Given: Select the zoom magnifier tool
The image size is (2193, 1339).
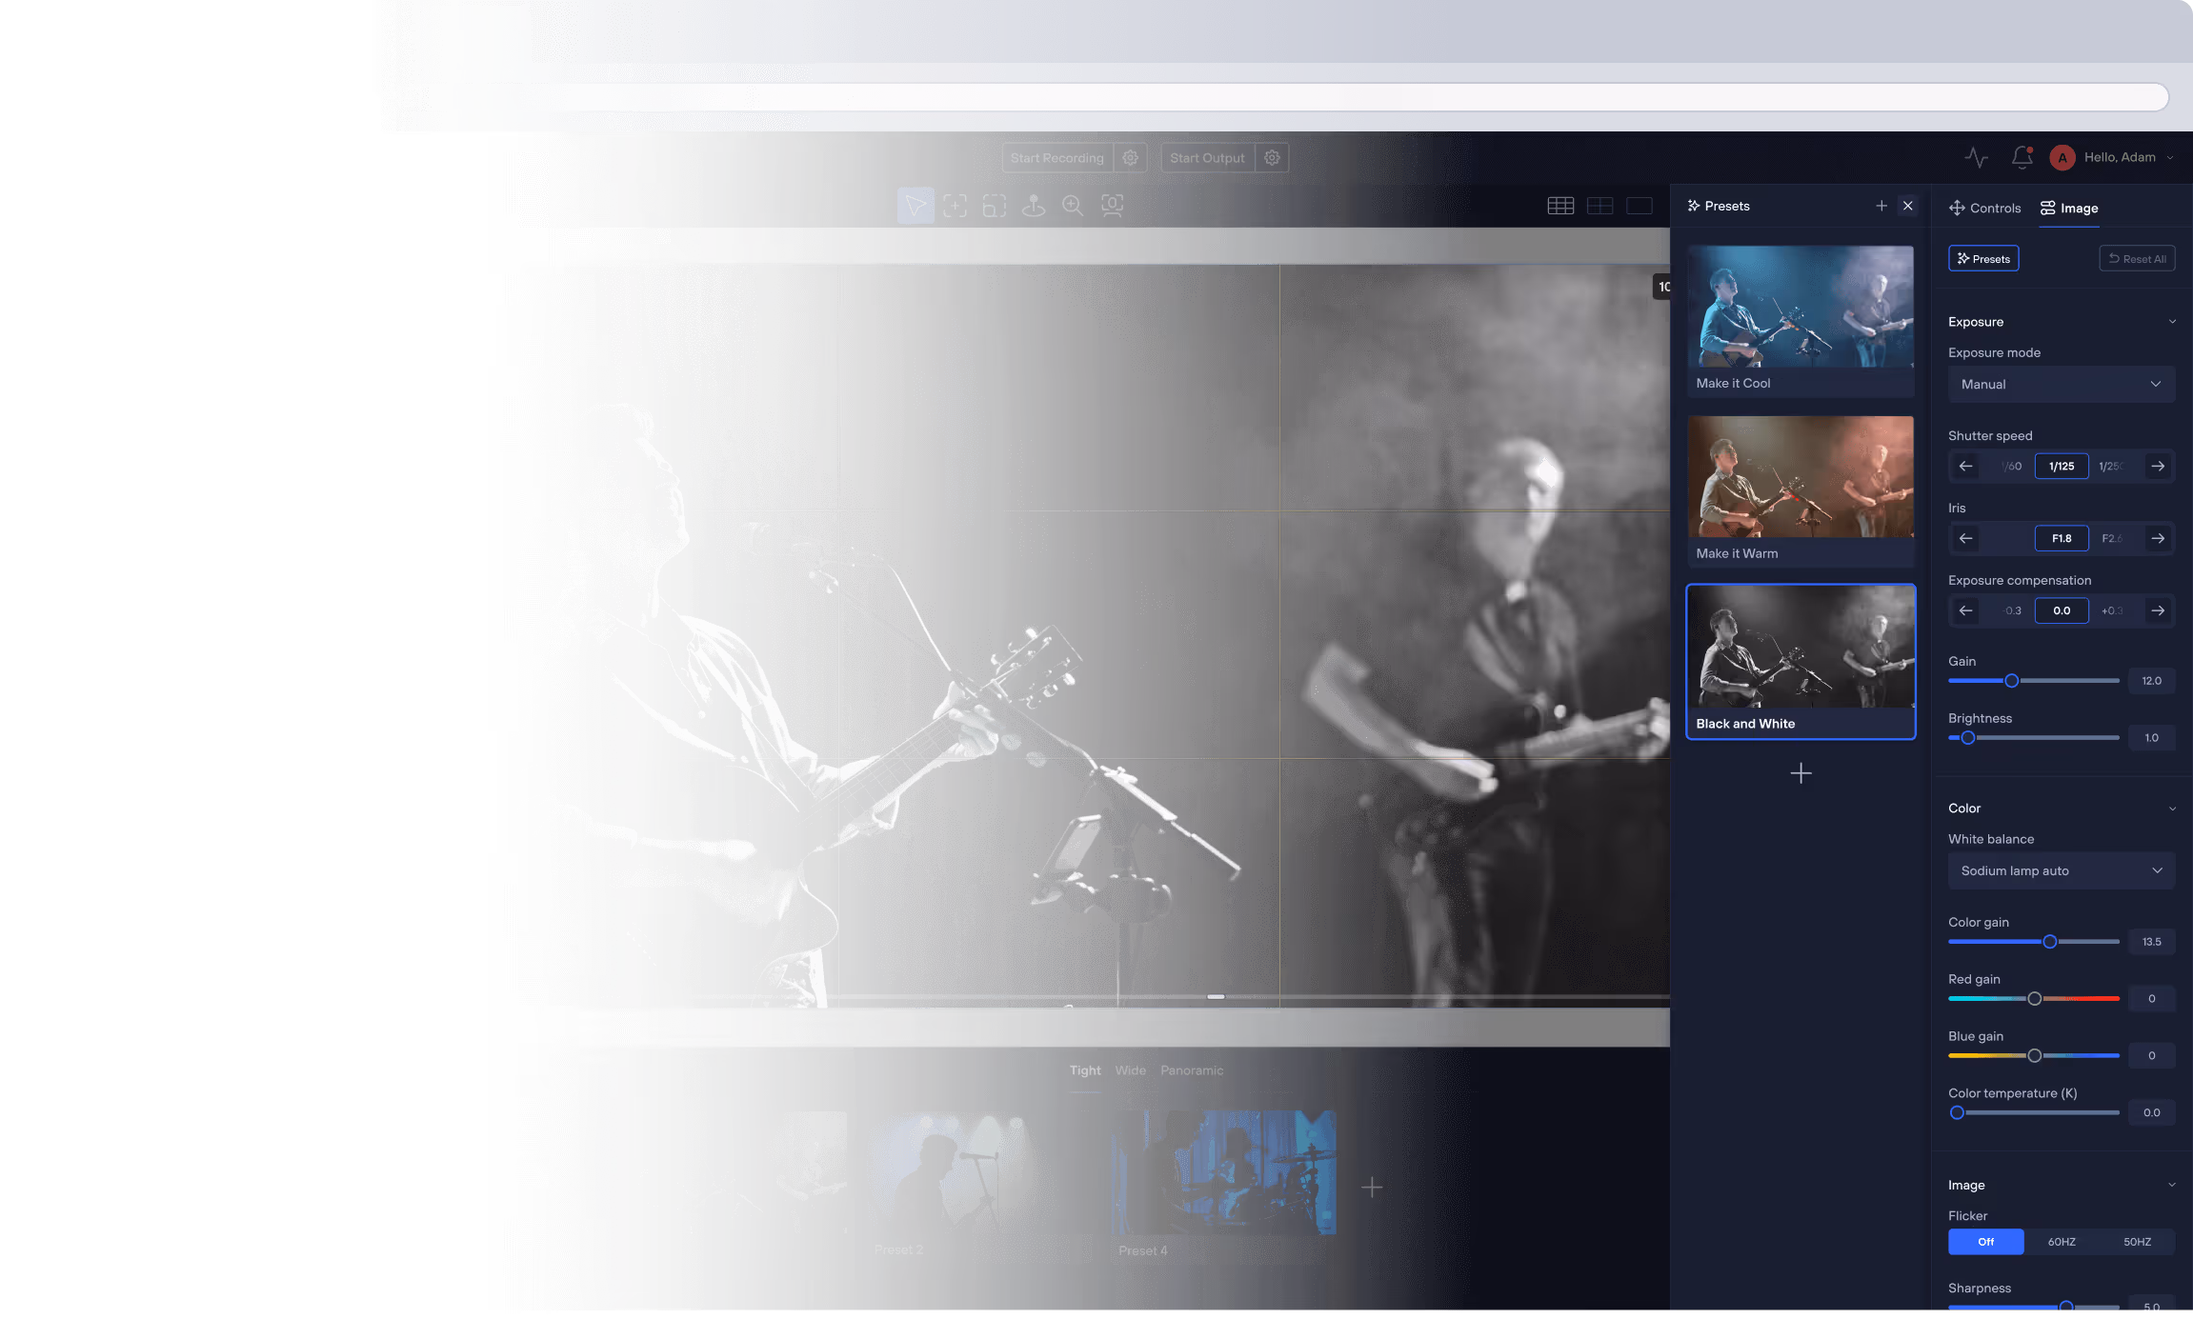Looking at the screenshot, I should point(1073,206).
